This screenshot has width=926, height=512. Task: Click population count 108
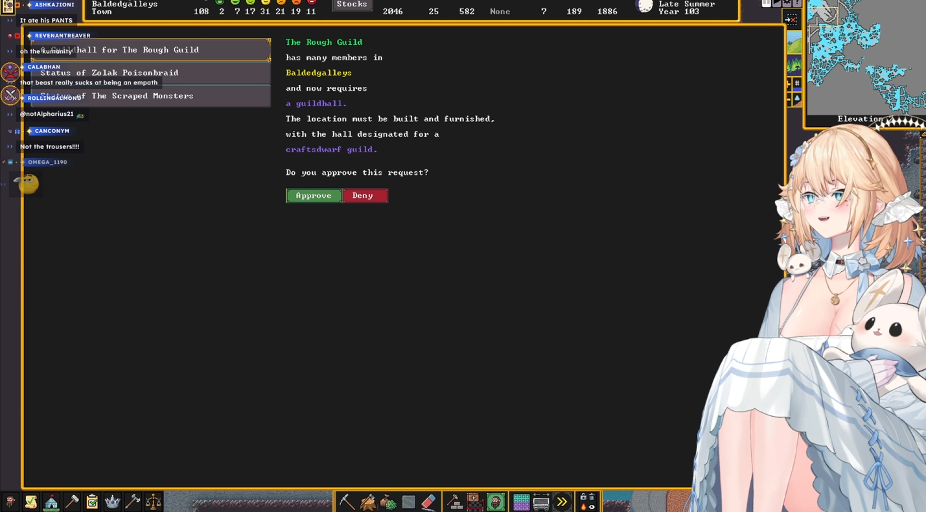coord(202,12)
